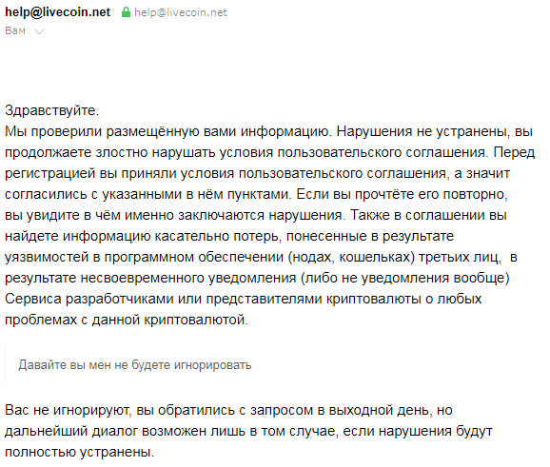The image size is (550, 467).
Task: Click line starting найдете информацию касательно
Action: [229, 236]
